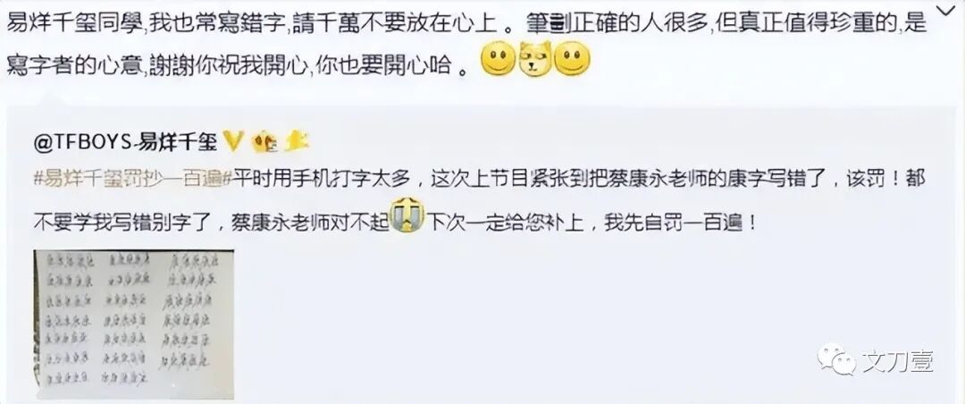
Task: Click the line ending 你也要開心哈
Action: (236, 64)
